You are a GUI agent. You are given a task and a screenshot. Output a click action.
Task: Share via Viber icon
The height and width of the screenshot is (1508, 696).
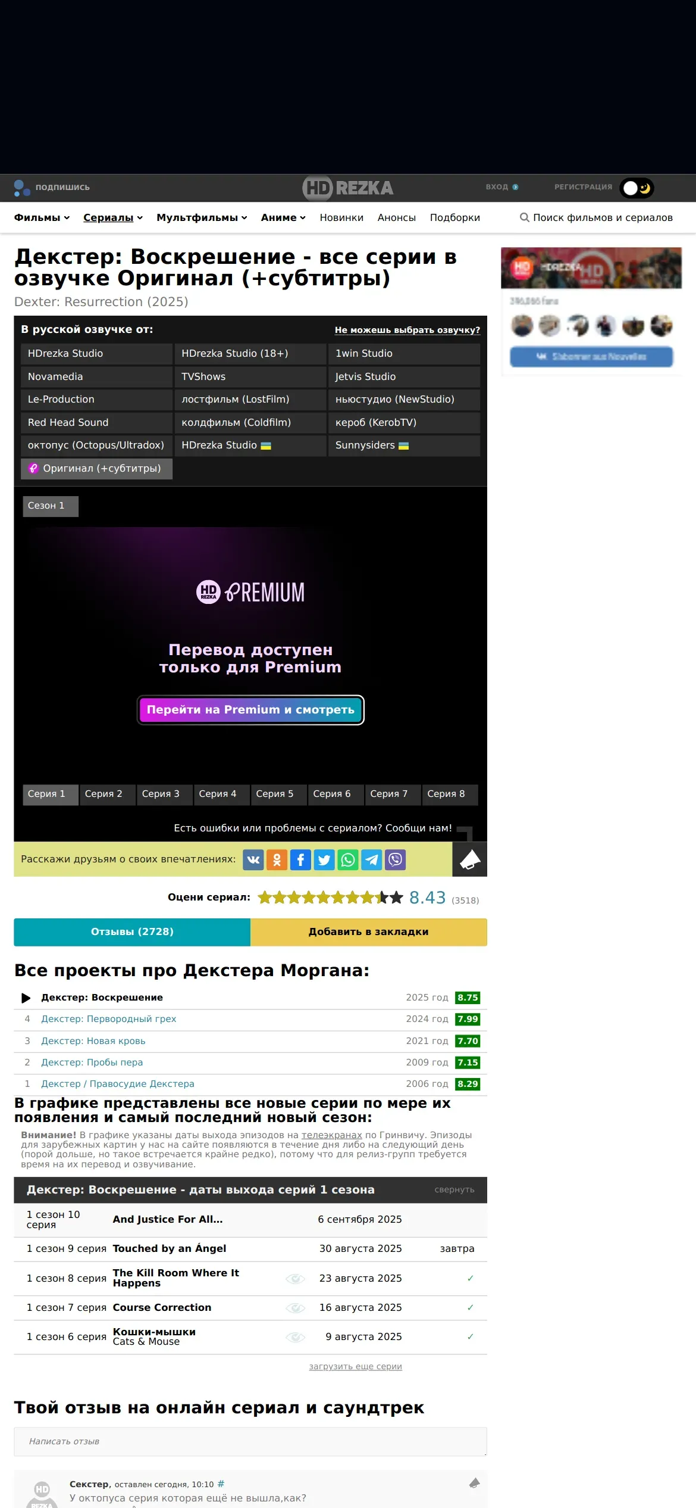(x=396, y=860)
